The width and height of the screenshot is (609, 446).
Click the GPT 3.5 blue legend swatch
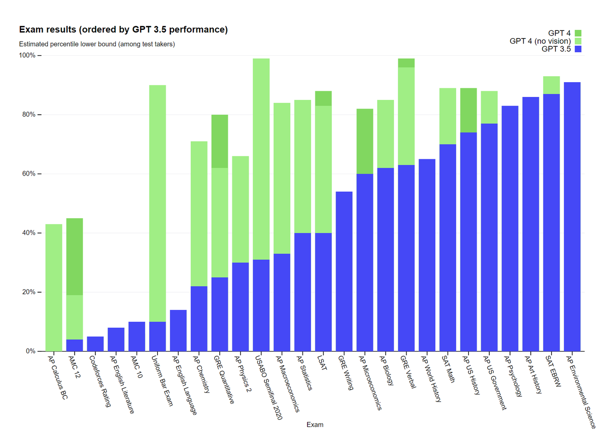(578, 49)
